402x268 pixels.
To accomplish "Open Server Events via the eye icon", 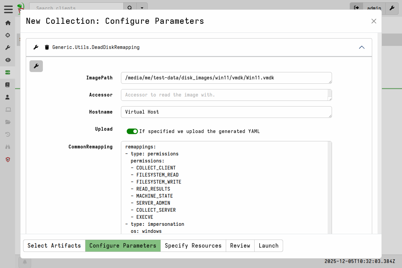I will pos(8,60).
